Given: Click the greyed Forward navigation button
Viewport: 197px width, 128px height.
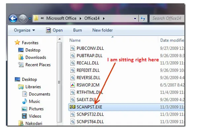Looking at the screenshot, I should pos(23,19).
